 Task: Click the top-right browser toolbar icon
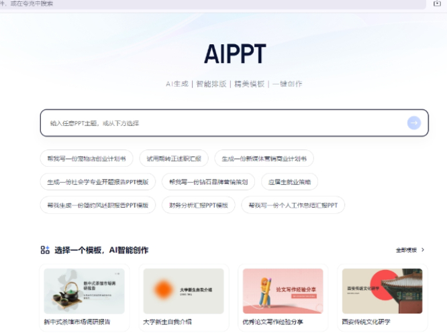pyautogui.click(x=437, y=3)
